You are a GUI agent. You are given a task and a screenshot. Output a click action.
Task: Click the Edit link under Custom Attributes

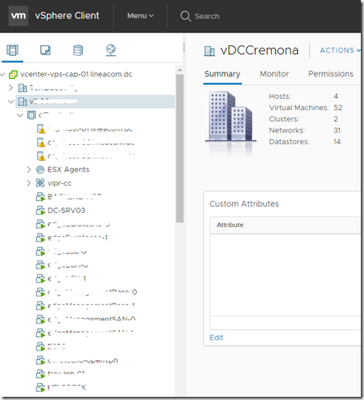coord(216,338)
